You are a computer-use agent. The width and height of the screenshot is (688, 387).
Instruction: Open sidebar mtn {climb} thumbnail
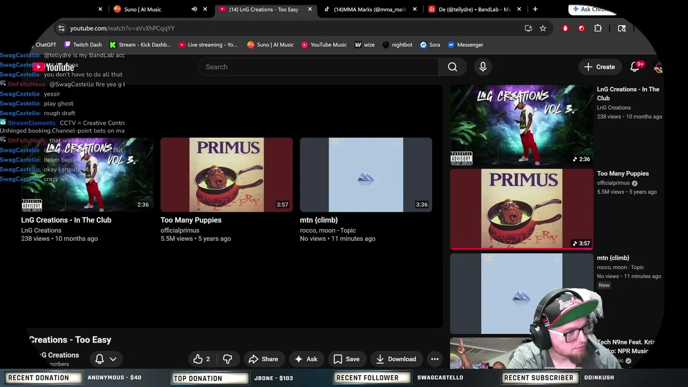(x=521, y=293)
